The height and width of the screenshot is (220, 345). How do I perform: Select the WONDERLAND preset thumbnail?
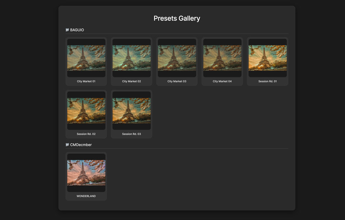coord(86,173)
